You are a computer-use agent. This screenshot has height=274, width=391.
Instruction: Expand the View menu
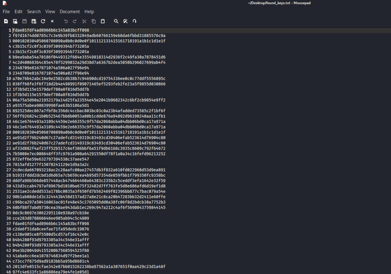(x=50, y=12)
